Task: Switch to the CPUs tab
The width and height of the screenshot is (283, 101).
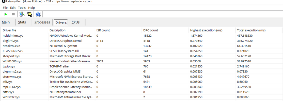Action: [75, 22]
